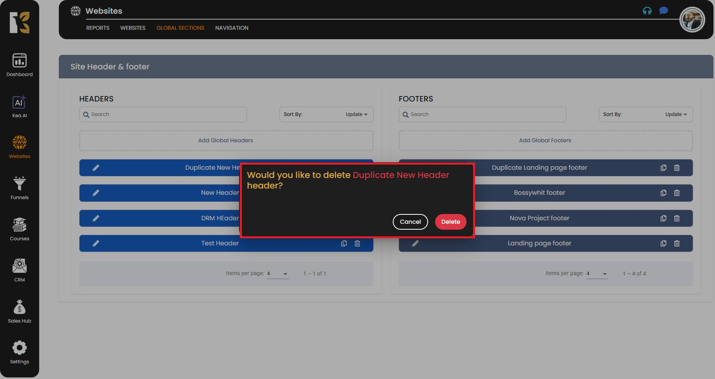
Task: Expand Footers Sort By dropdown
Action: click(646, 114)
